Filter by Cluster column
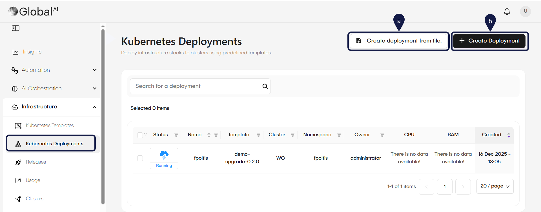Screen dimensions: 541x212 coord(292,135)
